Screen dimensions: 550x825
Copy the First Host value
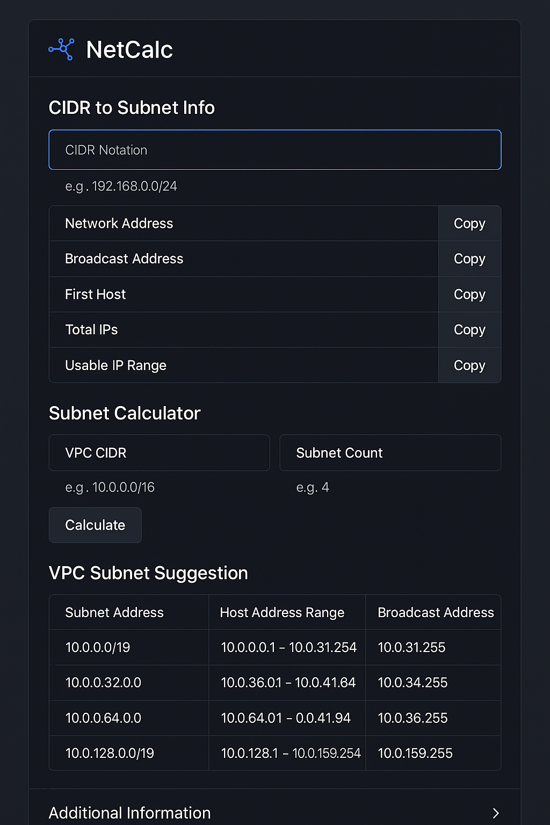pyautogui.click(x=469, y=294)
